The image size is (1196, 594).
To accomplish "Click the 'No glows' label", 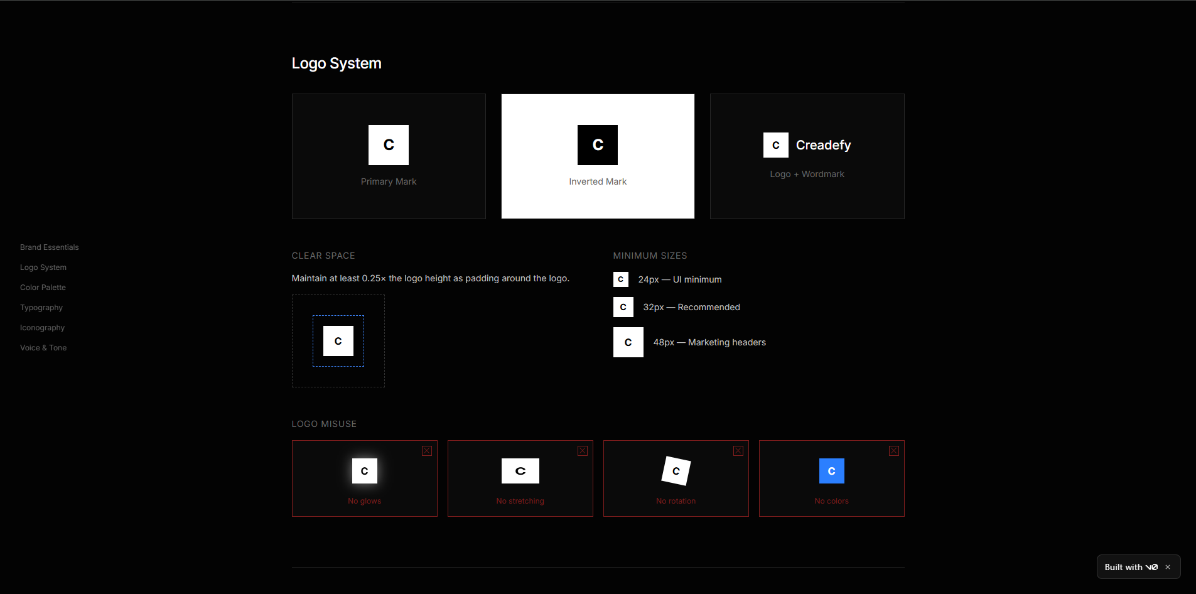I will (365, 501).
